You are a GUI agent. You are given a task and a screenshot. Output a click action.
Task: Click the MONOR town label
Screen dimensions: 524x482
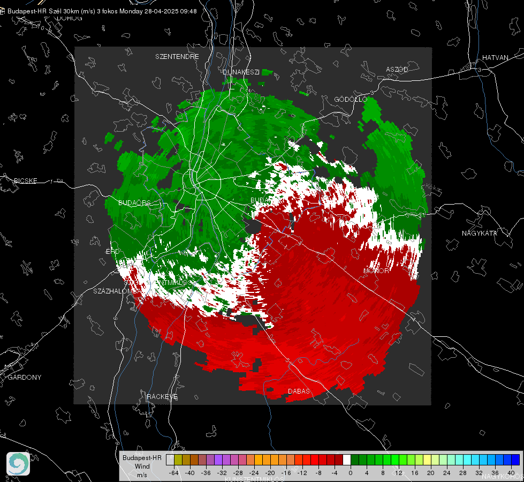click(x=376, y=270)
